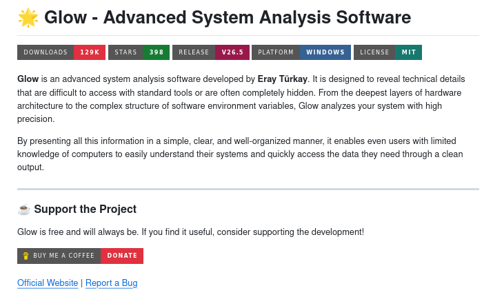Viewport: 493px width, 297px height.
Task: Click the coffee cup emoji icon
Action: 23,209
